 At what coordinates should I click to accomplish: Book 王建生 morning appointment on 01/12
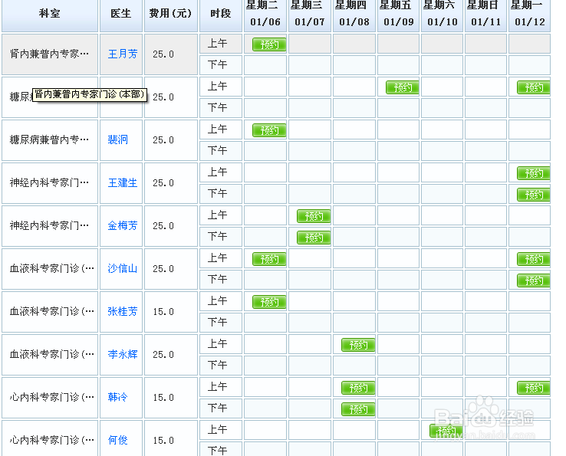point(533,173)
